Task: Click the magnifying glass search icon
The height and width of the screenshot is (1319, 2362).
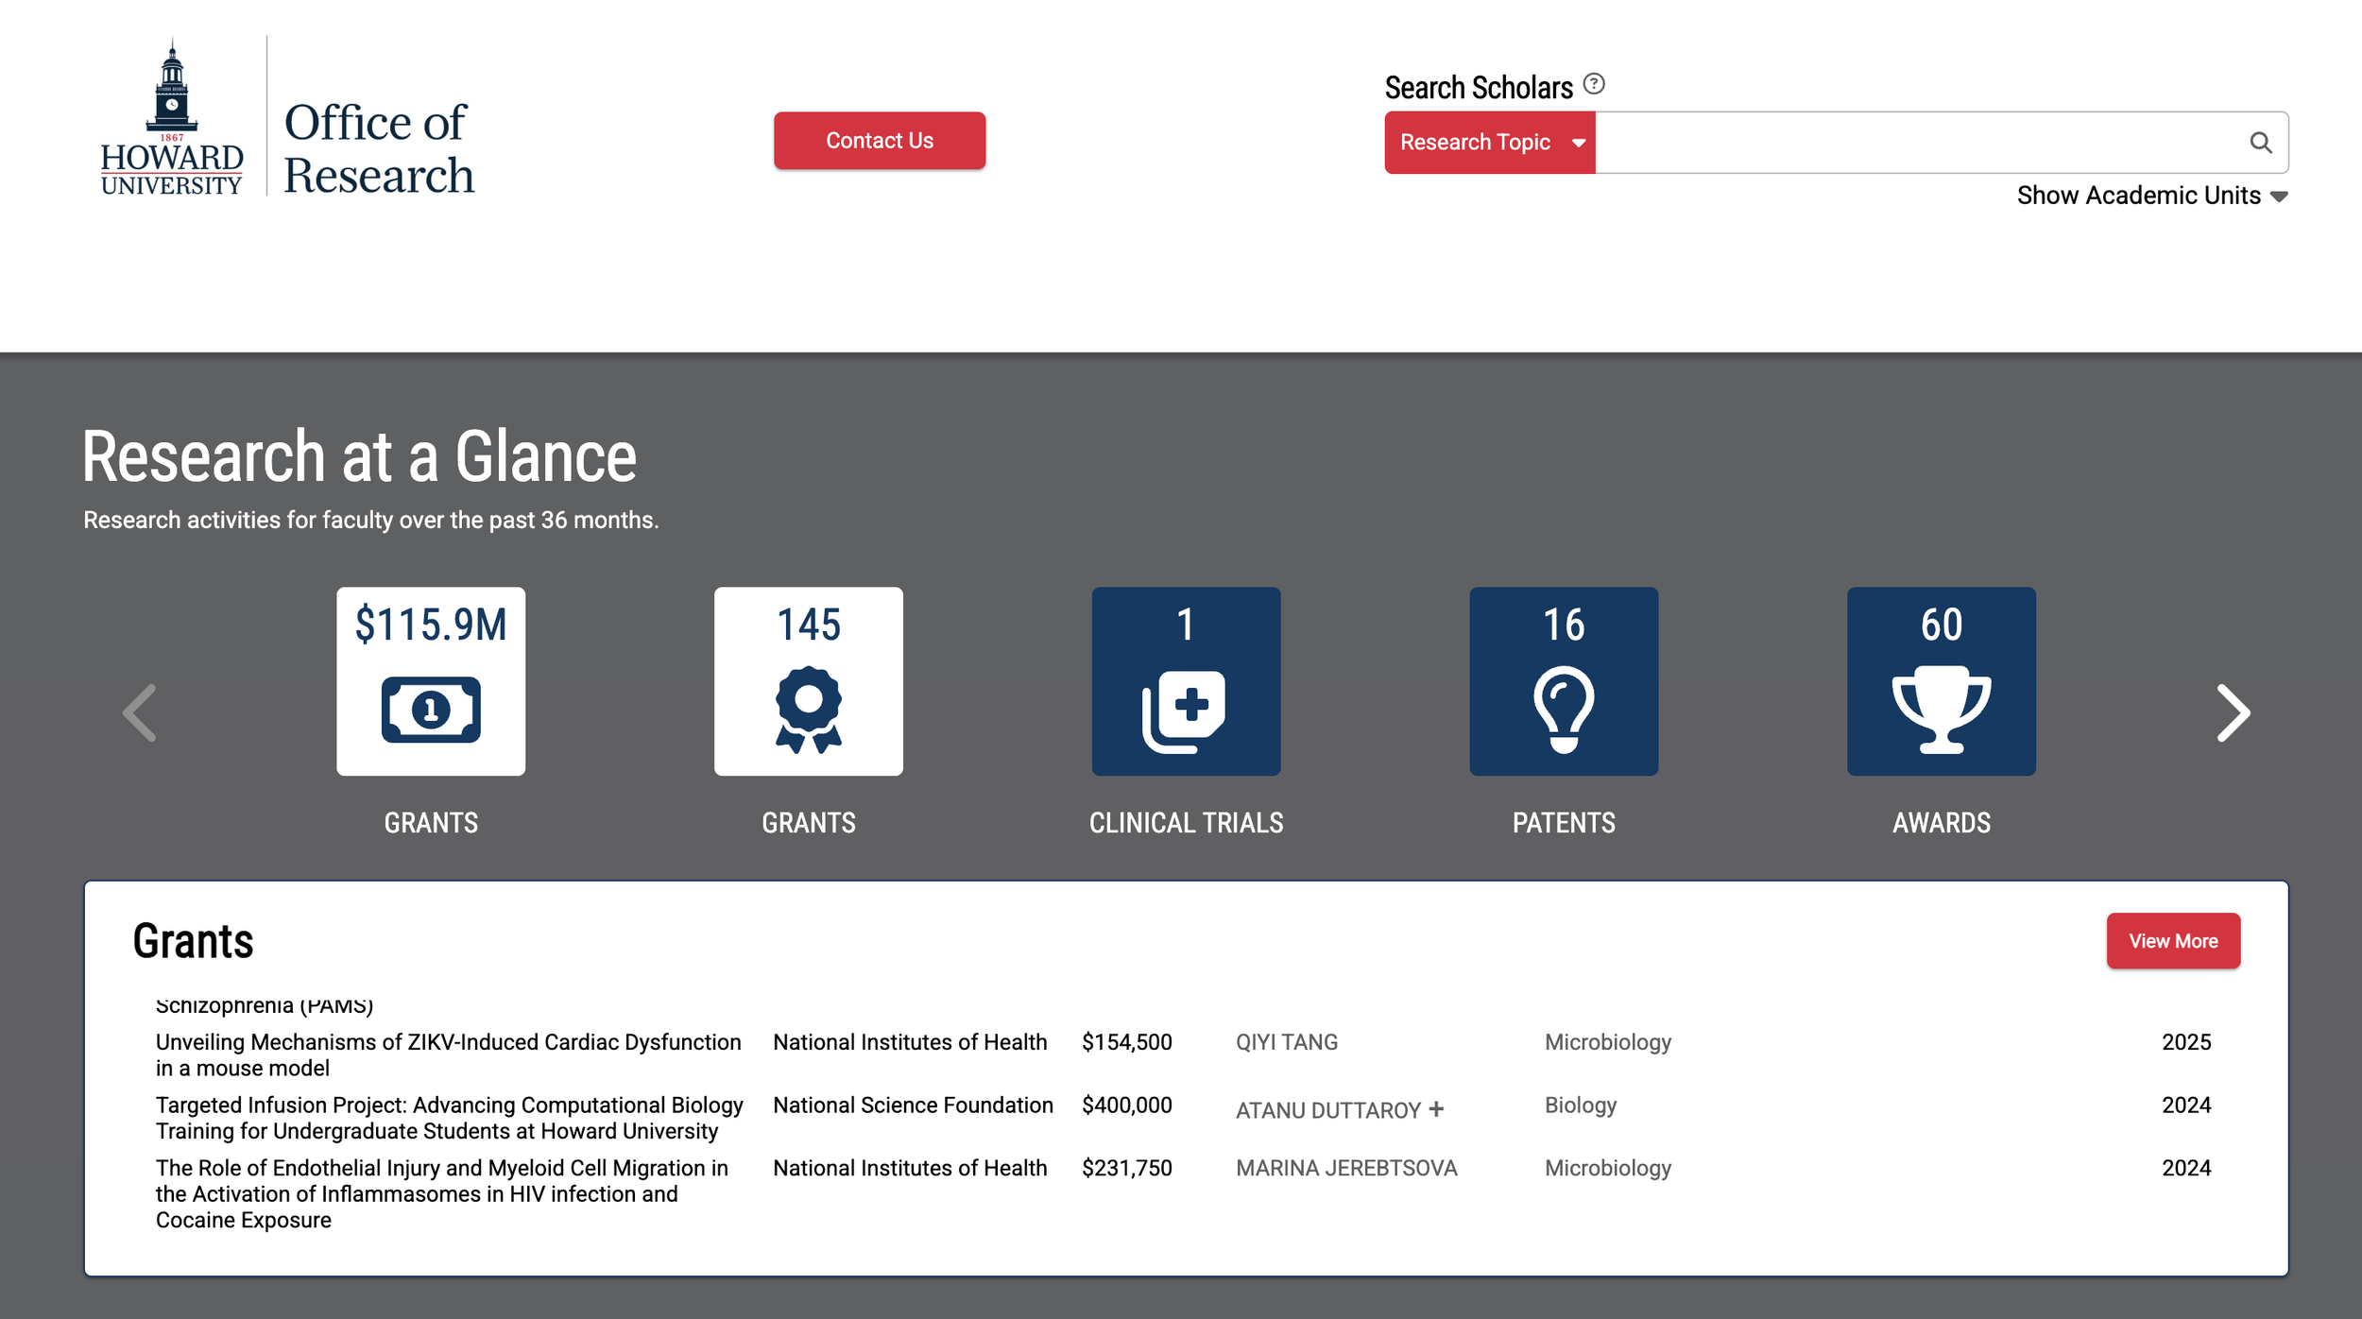Action: tap(2260, 143)
